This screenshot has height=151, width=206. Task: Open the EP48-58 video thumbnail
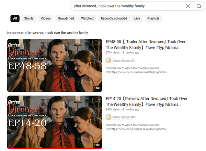tap(55, 65)
